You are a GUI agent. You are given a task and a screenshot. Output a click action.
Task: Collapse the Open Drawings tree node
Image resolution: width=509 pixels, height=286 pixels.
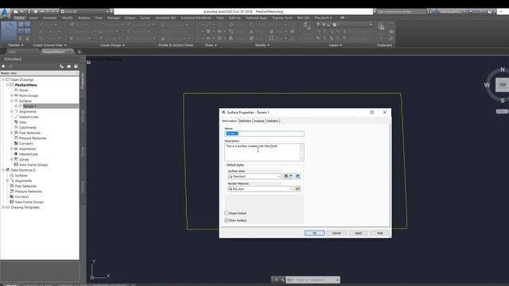(3, 79)
